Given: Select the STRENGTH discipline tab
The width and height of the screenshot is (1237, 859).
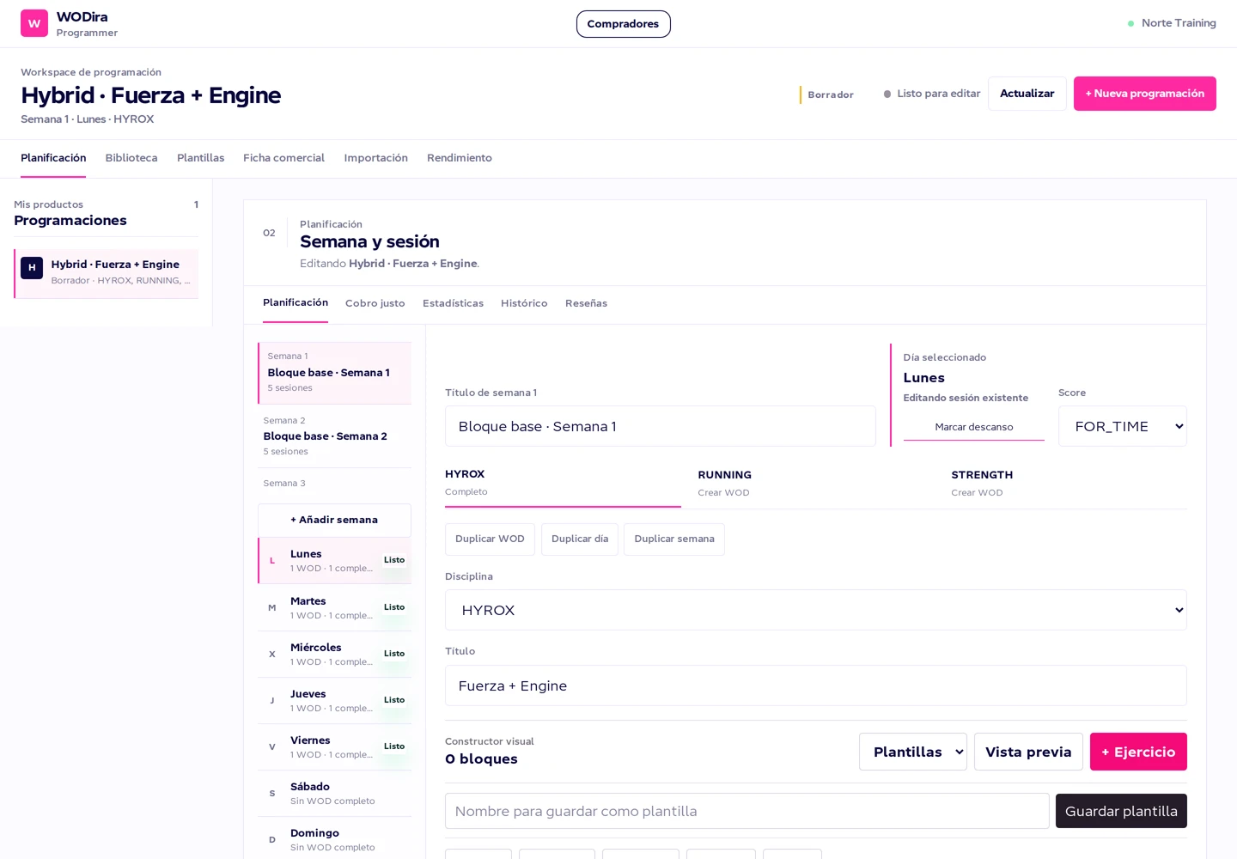Looking at the screenshot, I should pyautogui.click(x=1069, y=484).
